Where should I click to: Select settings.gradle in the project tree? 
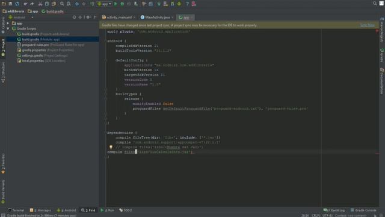(43, 55)
